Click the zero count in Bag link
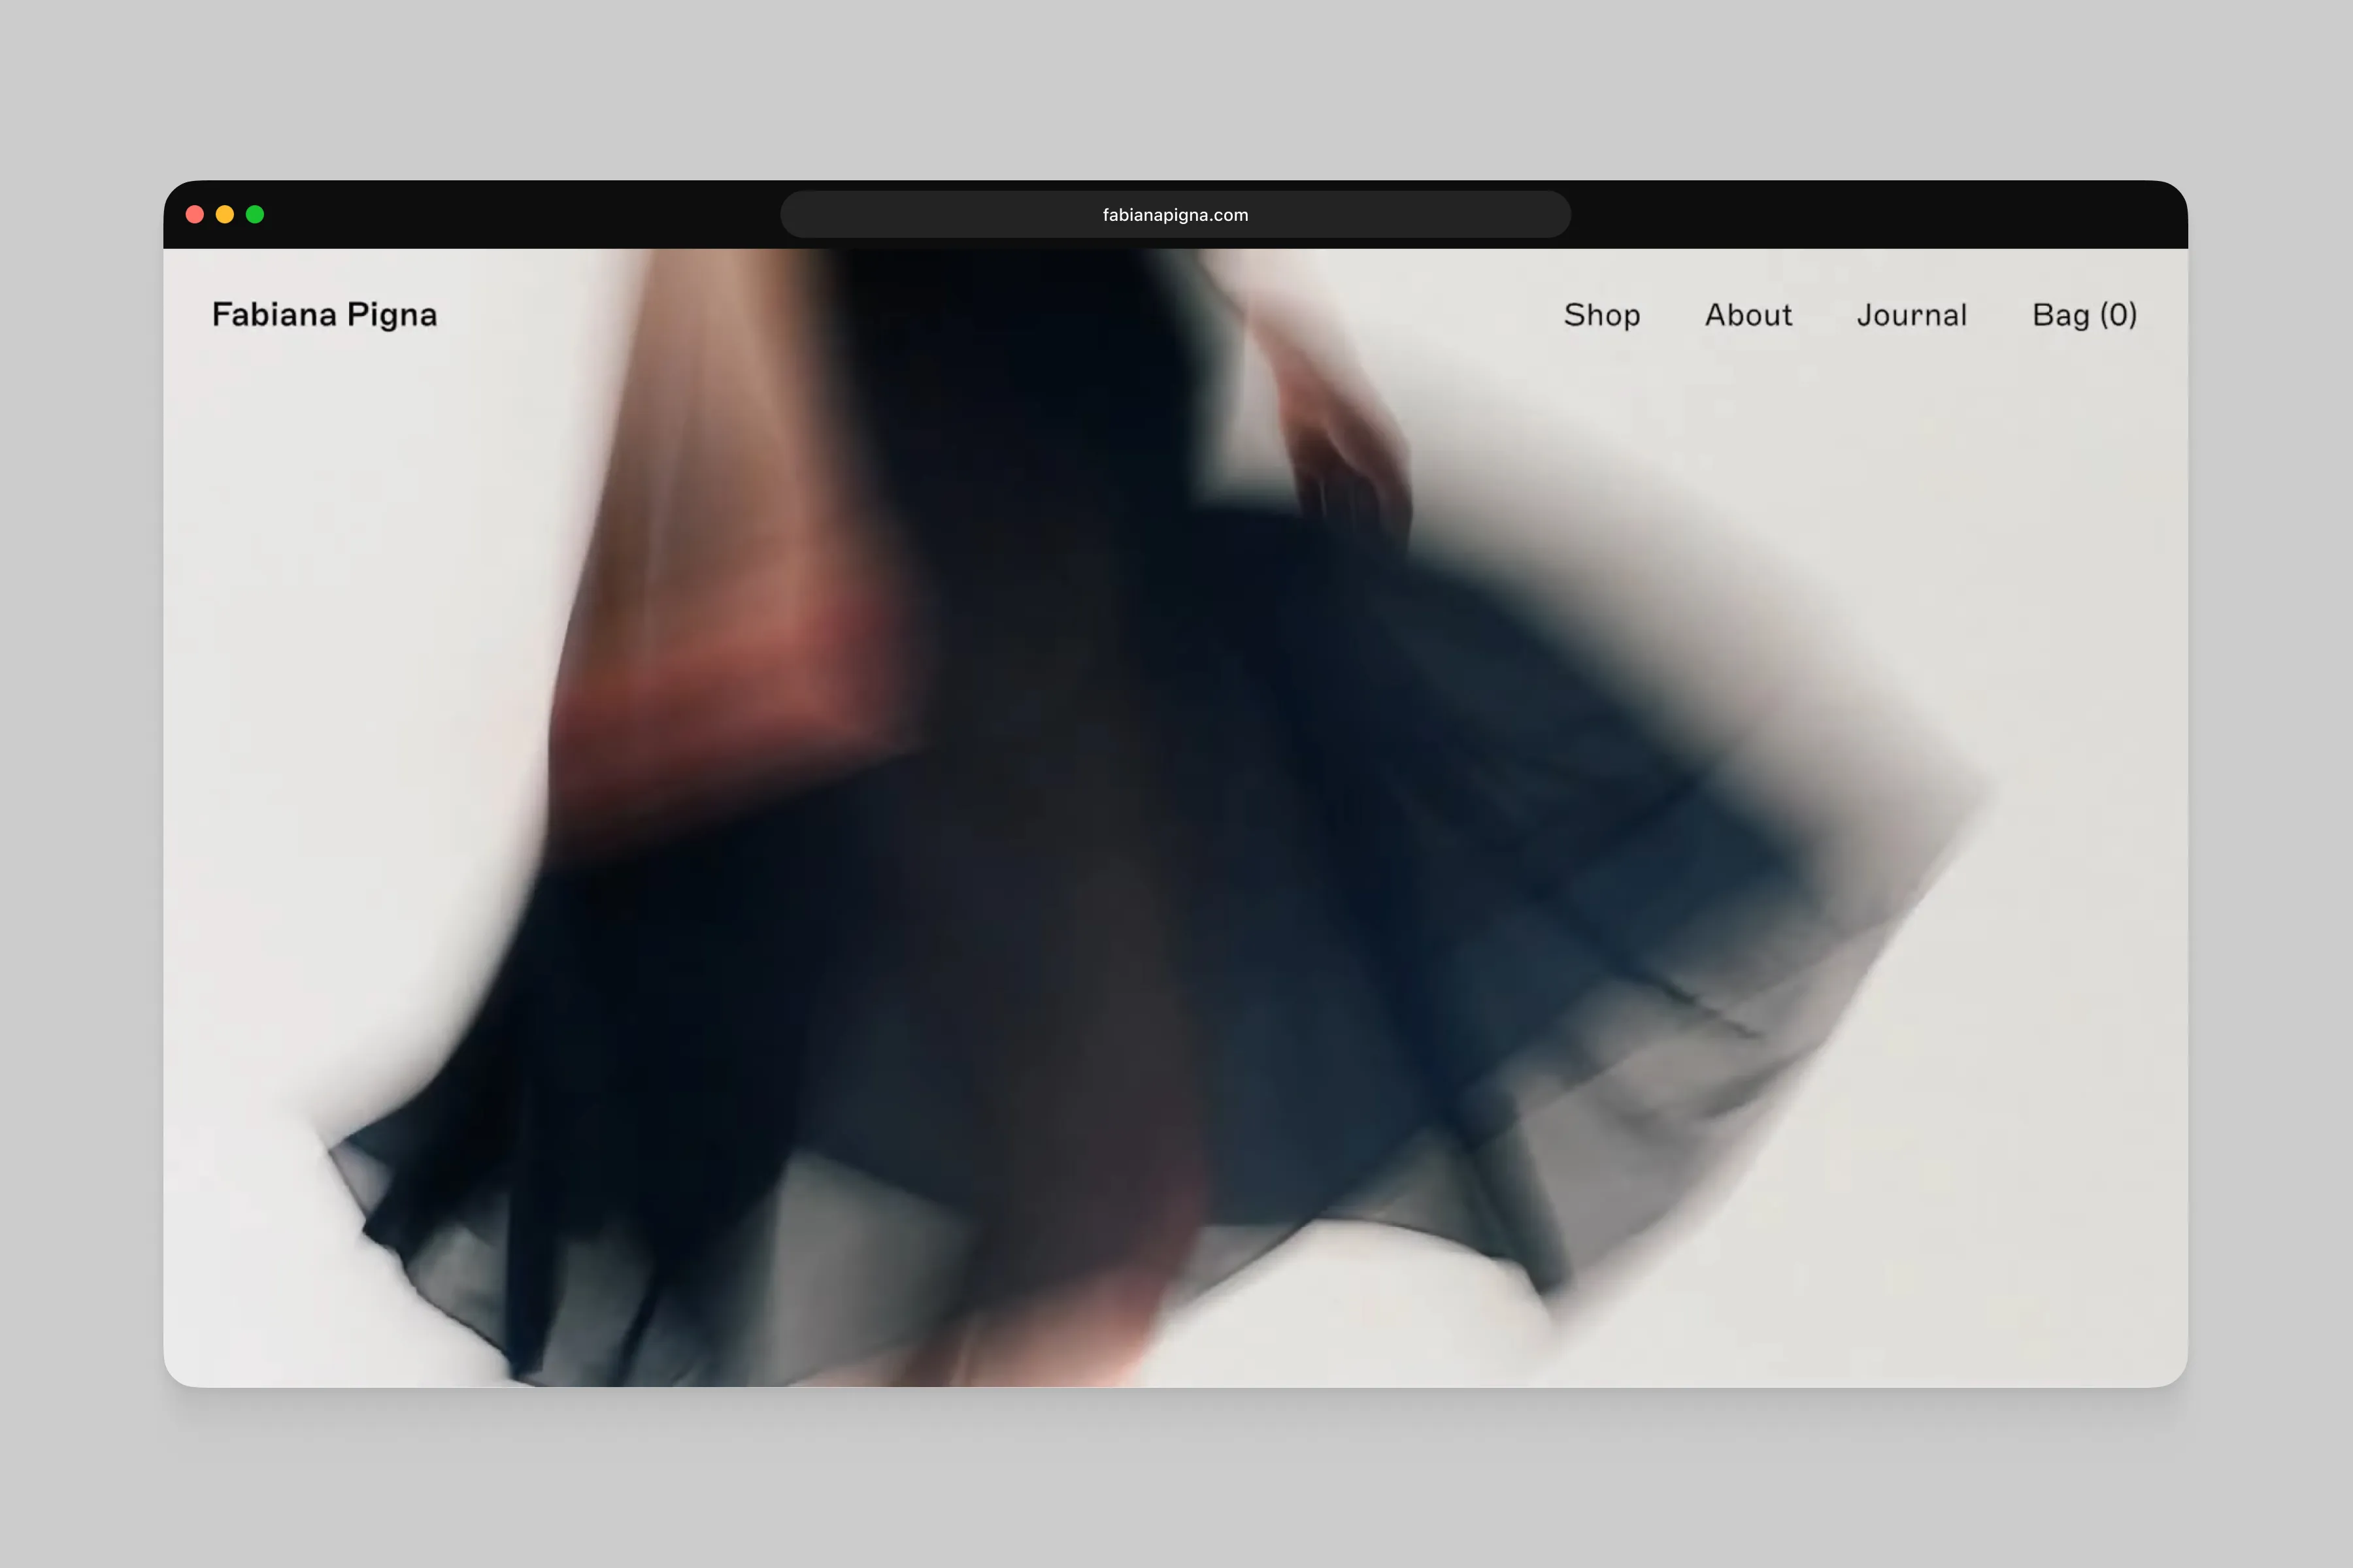The height and width of the screenshot is (1568, 2353). point(2118,315)
